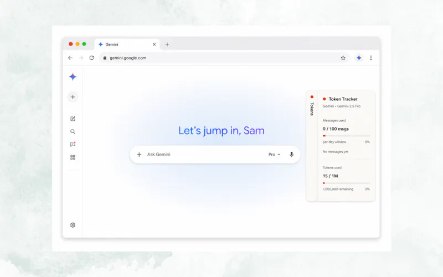Click the "15 / 1M" token value
Screen dimensions: 443x277
pos(330,176)
